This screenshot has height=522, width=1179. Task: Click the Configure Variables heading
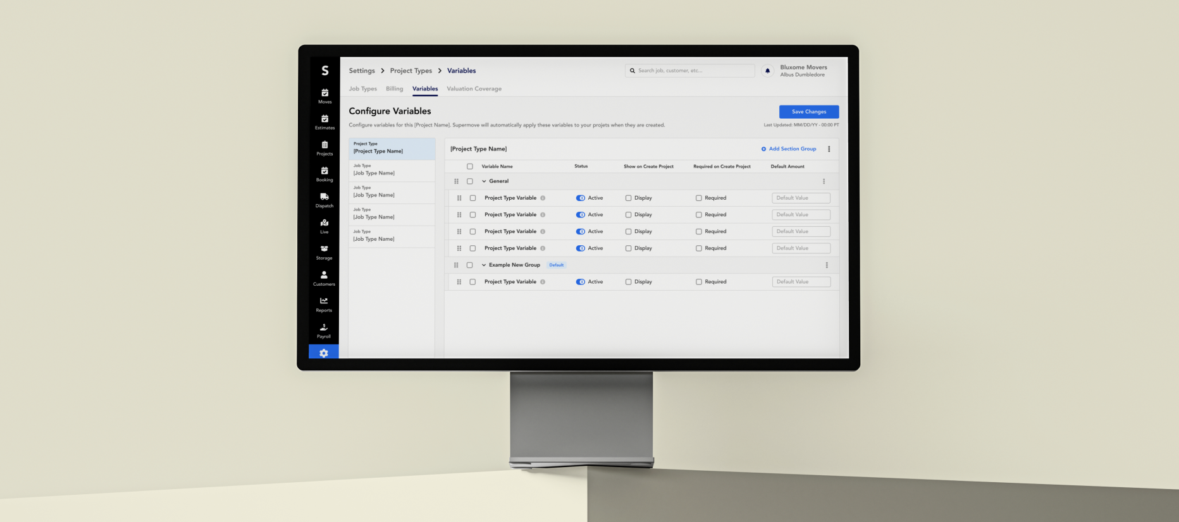pos(390,111)
